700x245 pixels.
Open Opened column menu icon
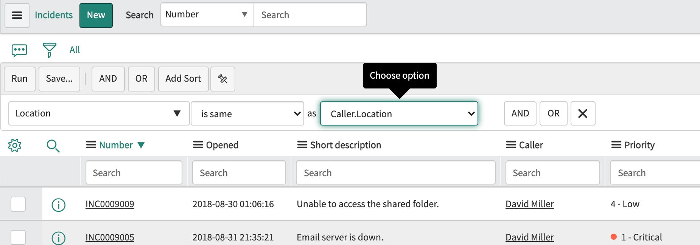[x=198, y=145]
